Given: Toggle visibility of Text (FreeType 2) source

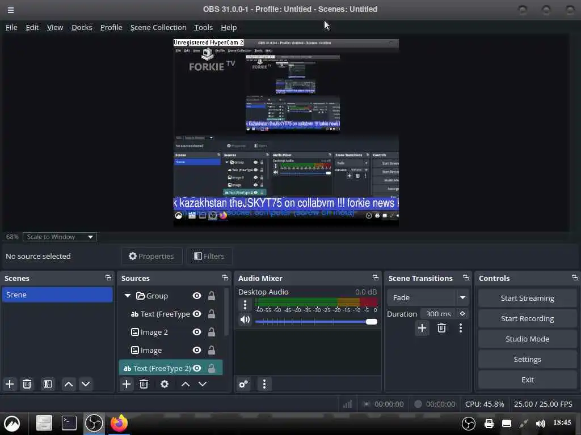Looking at the screenshot, I should click(197, 368).
